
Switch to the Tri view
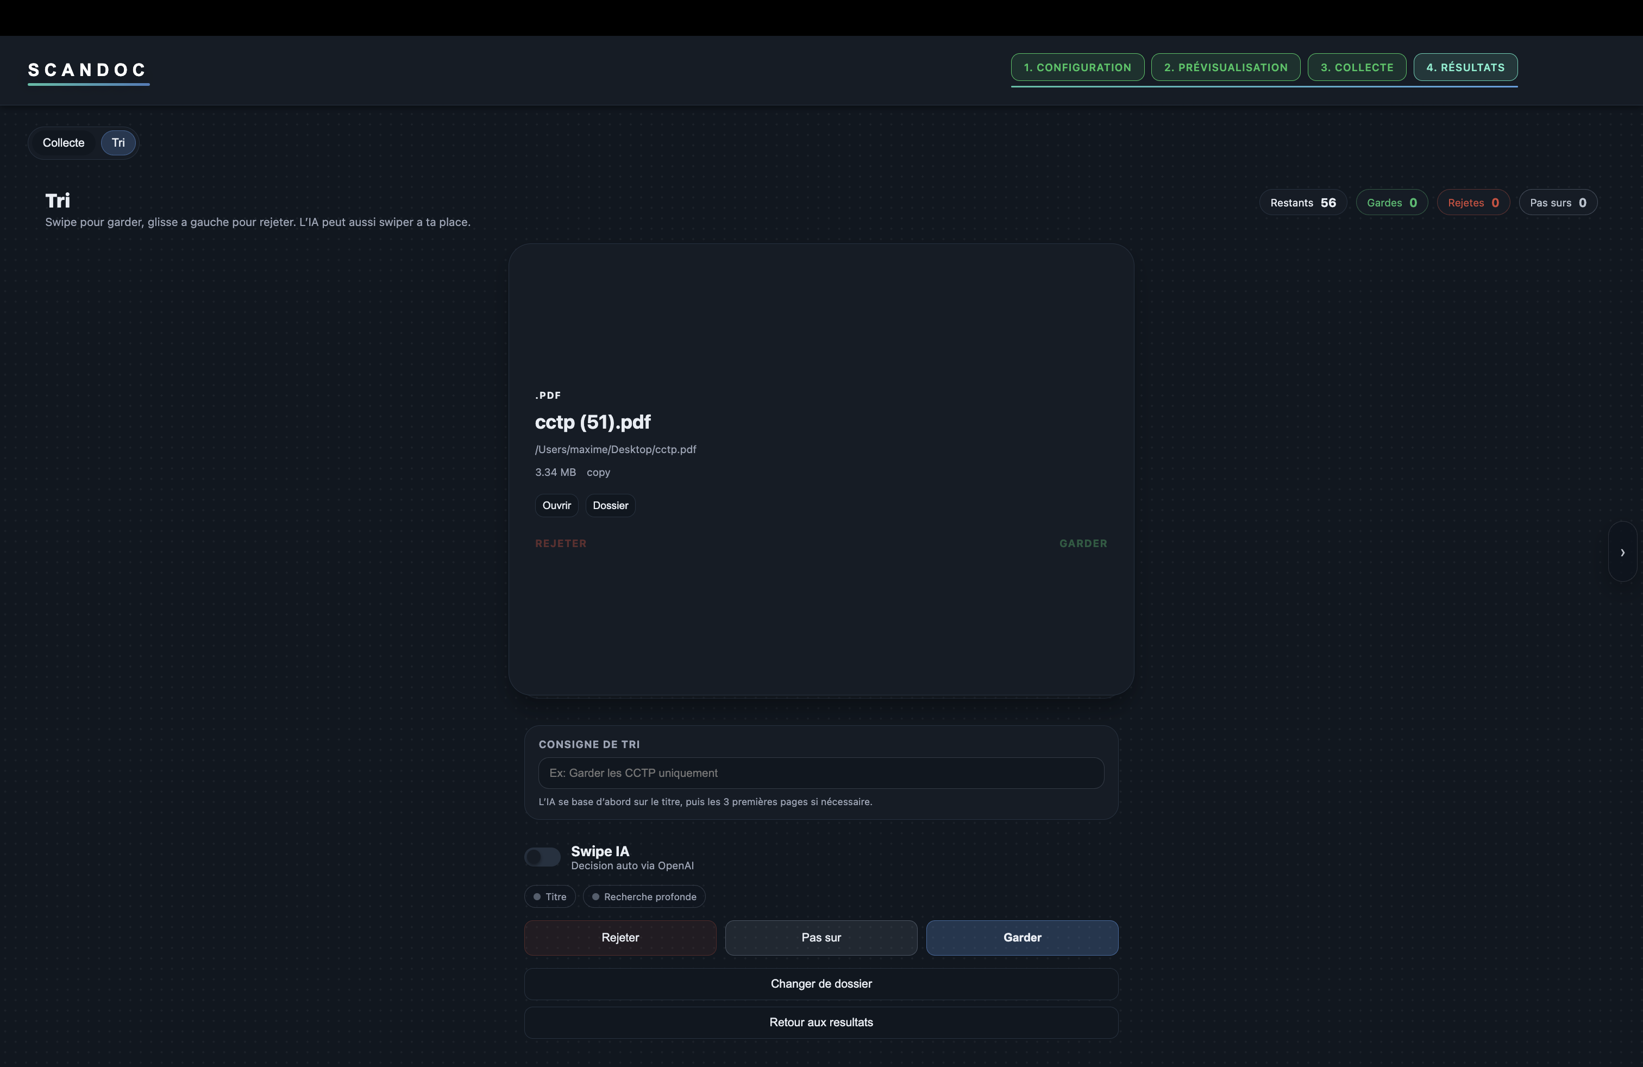coord(117,142)
